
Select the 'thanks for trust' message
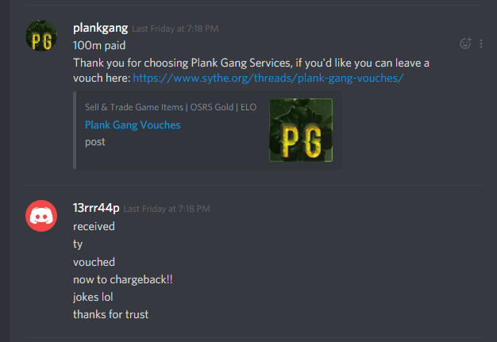[110, 314]
